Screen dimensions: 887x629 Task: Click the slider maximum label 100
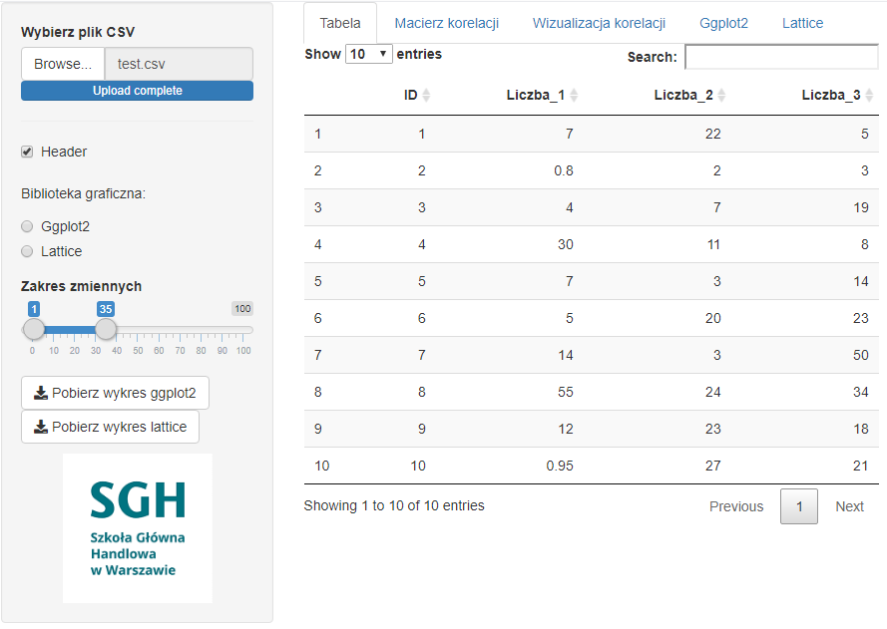coord(242,309)
